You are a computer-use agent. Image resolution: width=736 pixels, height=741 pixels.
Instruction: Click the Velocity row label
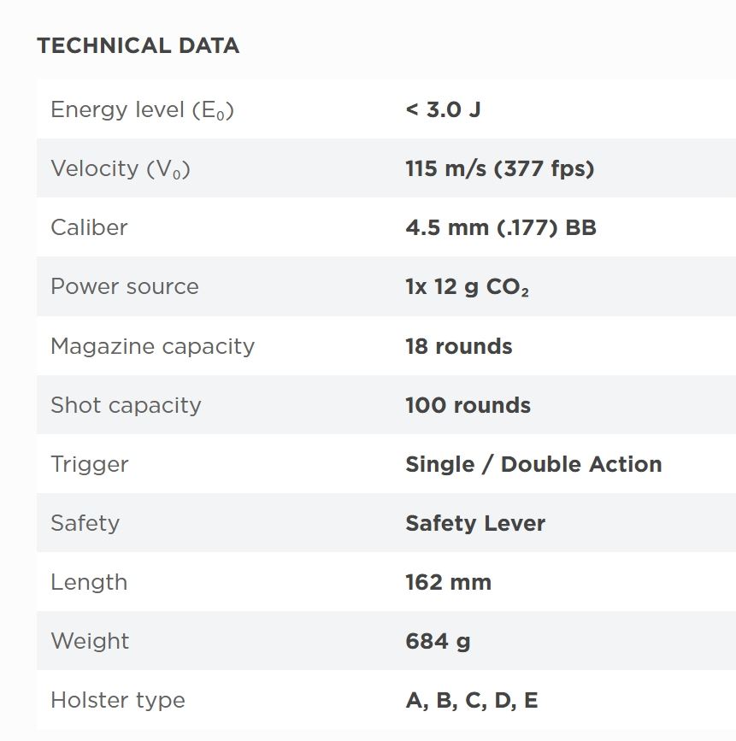pos(120,169)
